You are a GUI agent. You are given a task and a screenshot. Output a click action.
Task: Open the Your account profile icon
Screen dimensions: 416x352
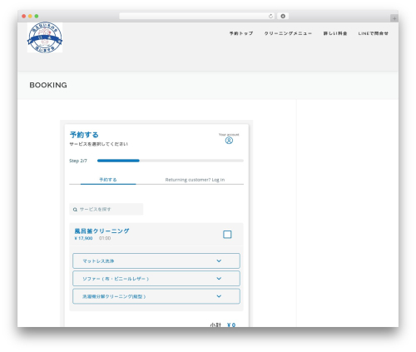pos(229,141)
